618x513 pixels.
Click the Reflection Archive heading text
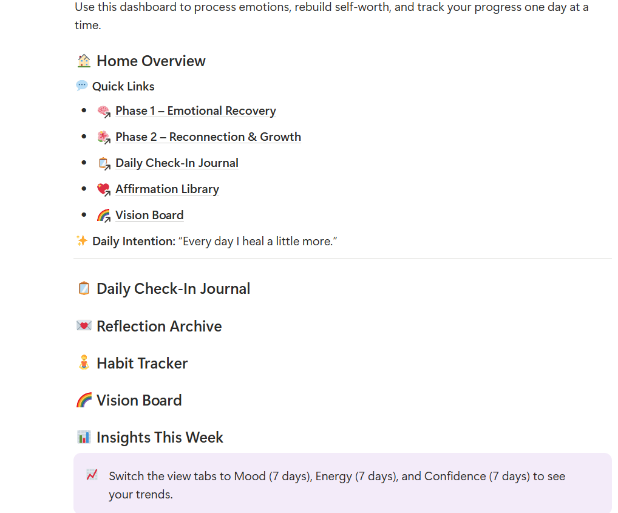(159, 327)
